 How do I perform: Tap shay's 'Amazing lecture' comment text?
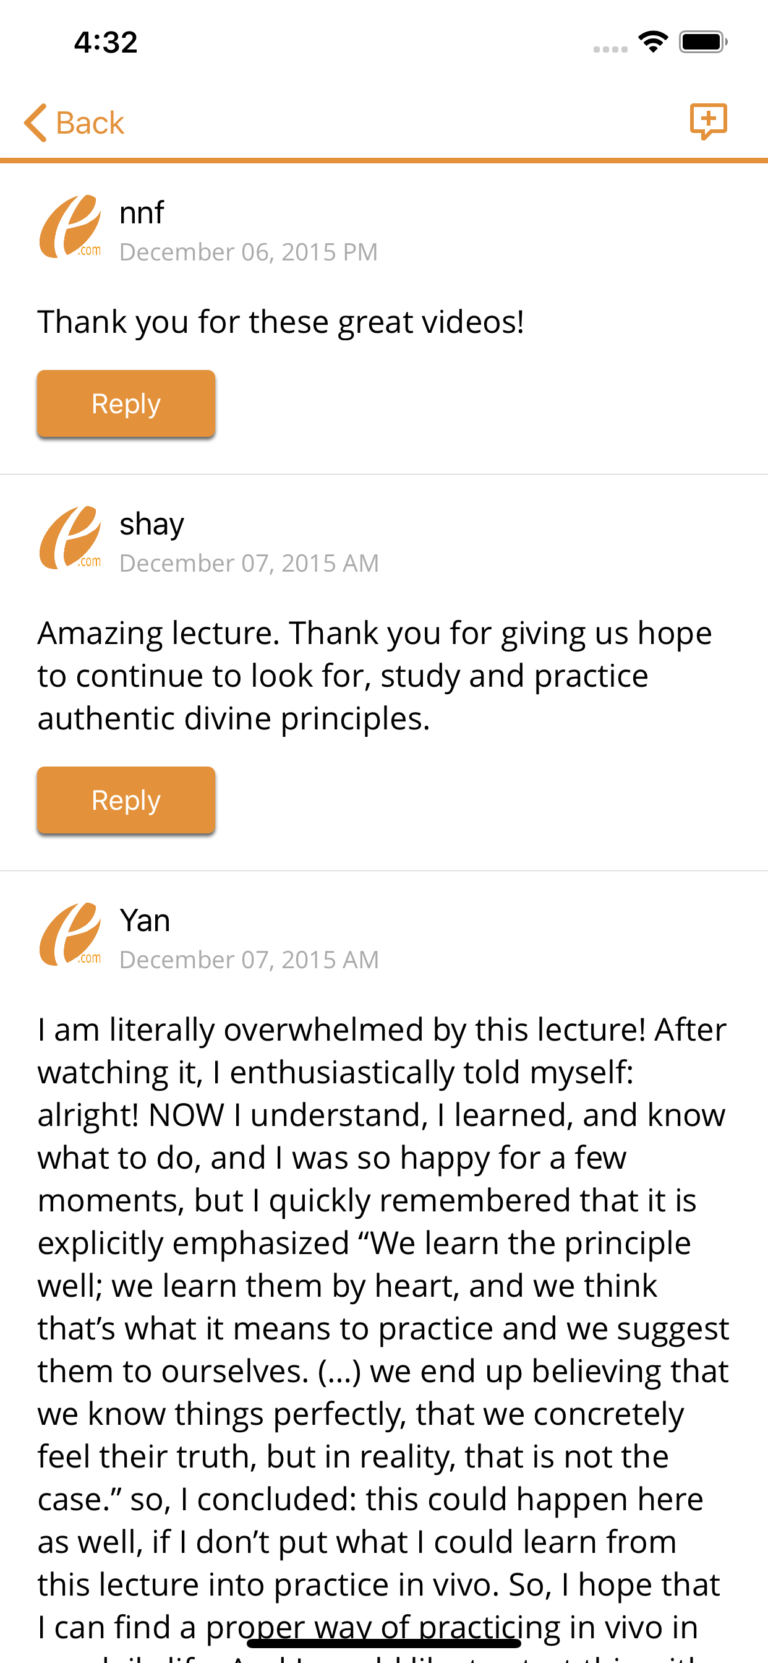click(x=375, y=675)
